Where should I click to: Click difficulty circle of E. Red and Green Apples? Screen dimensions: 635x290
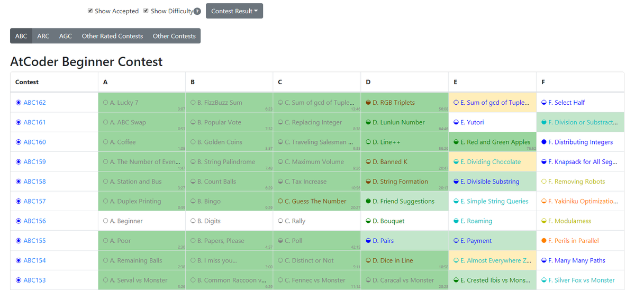pos(456,142)
